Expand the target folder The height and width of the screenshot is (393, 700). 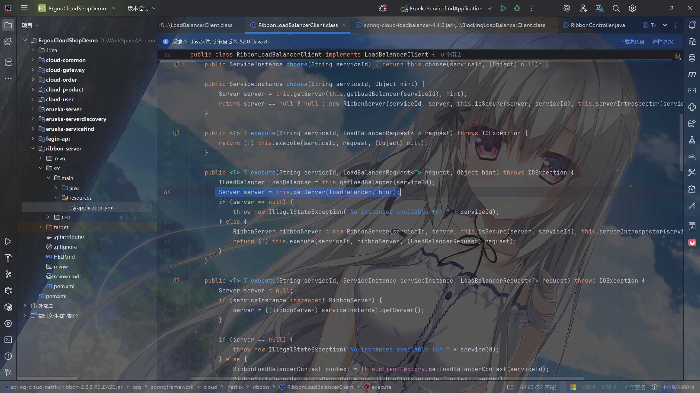click(40, 227)
